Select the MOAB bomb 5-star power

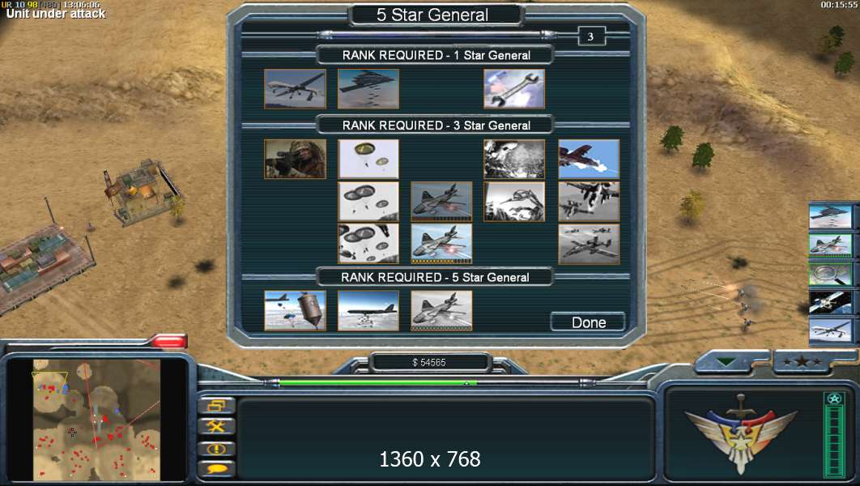coord(295,310)
